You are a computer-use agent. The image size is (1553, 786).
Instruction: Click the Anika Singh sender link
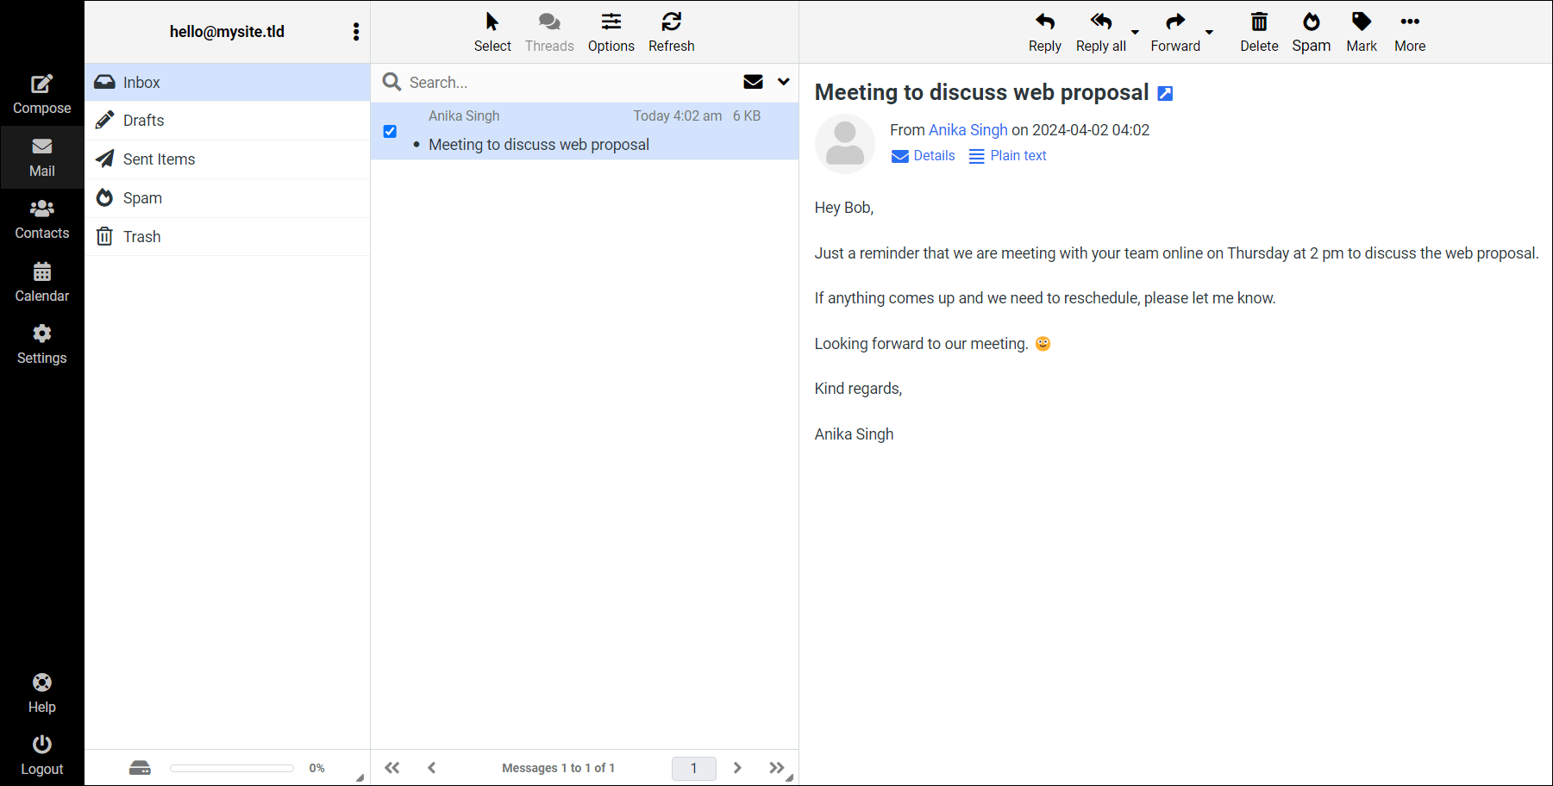click(x=967, y=129)
